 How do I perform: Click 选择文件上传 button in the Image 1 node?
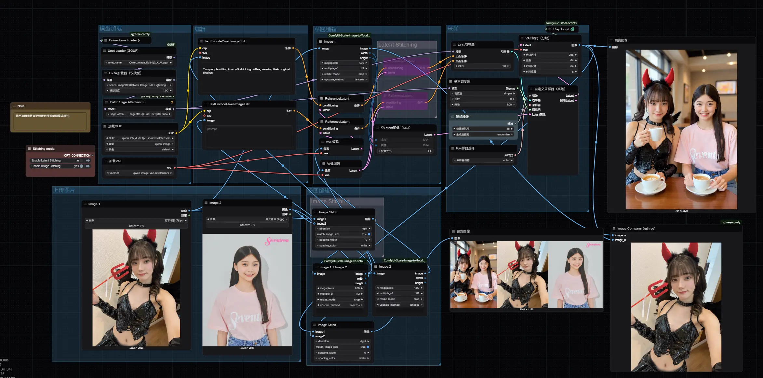(x=136, y=226)
